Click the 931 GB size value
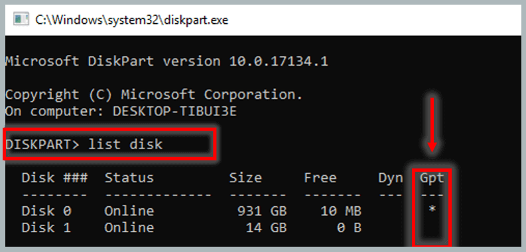This screenshot has width=526, height=252. tap(262, 211)
